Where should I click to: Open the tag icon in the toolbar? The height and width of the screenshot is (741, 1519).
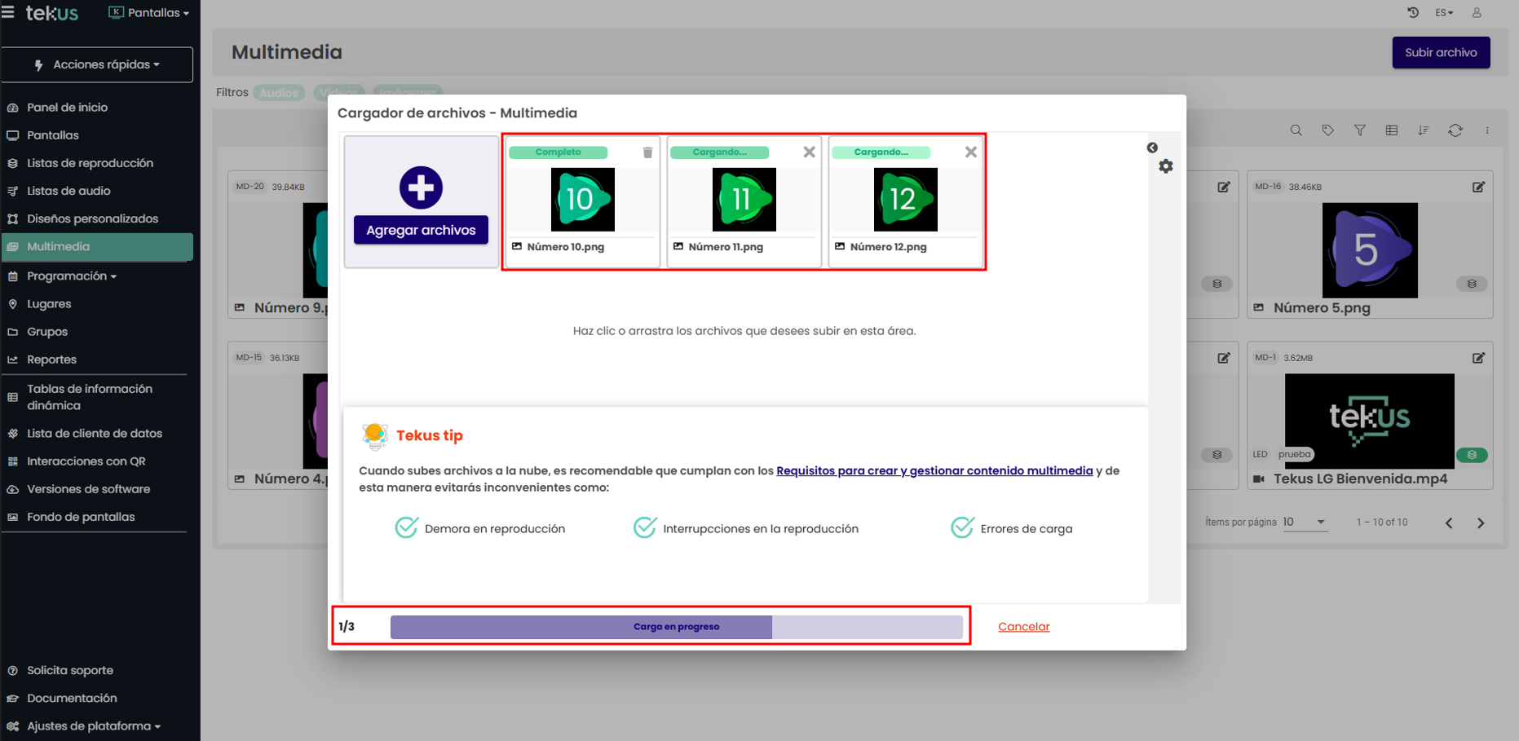tap(1327, 130)
